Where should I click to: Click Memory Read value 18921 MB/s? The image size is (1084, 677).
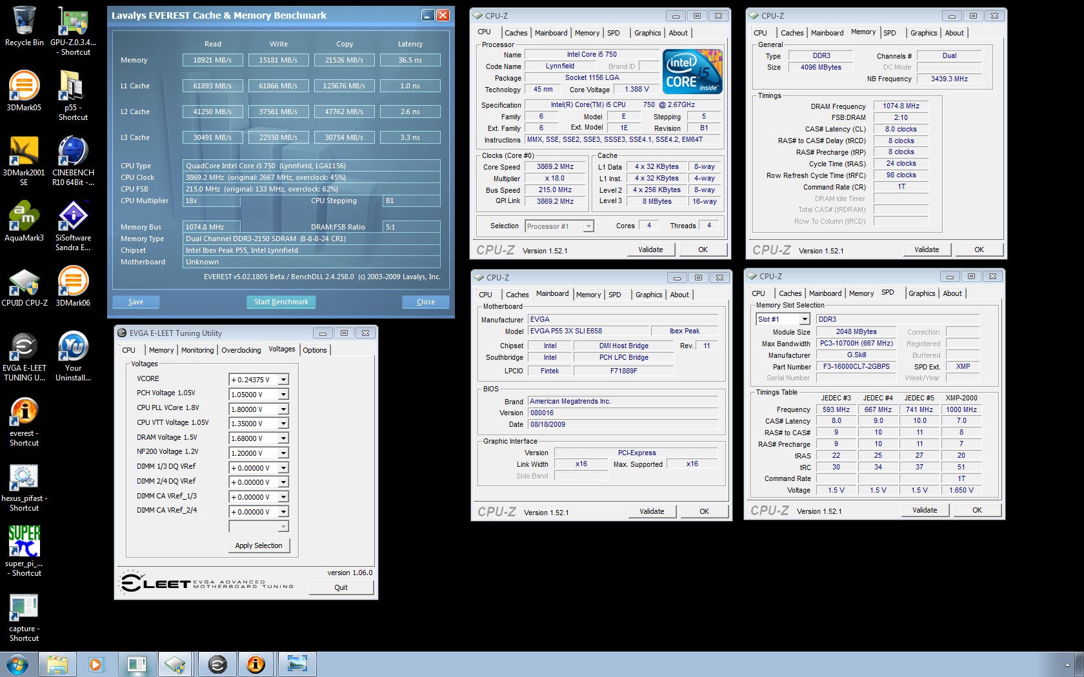pyautogui.click(x=212, y=60)
